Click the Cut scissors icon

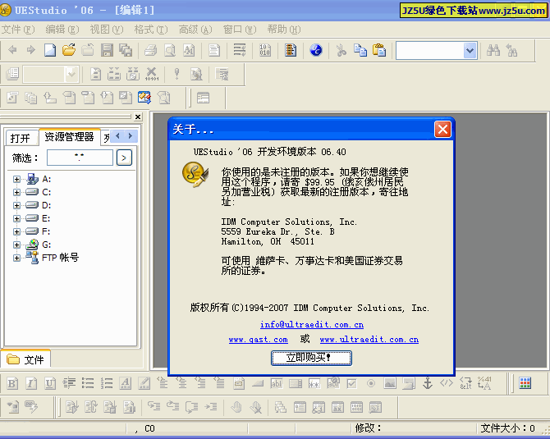coord(341,50)
